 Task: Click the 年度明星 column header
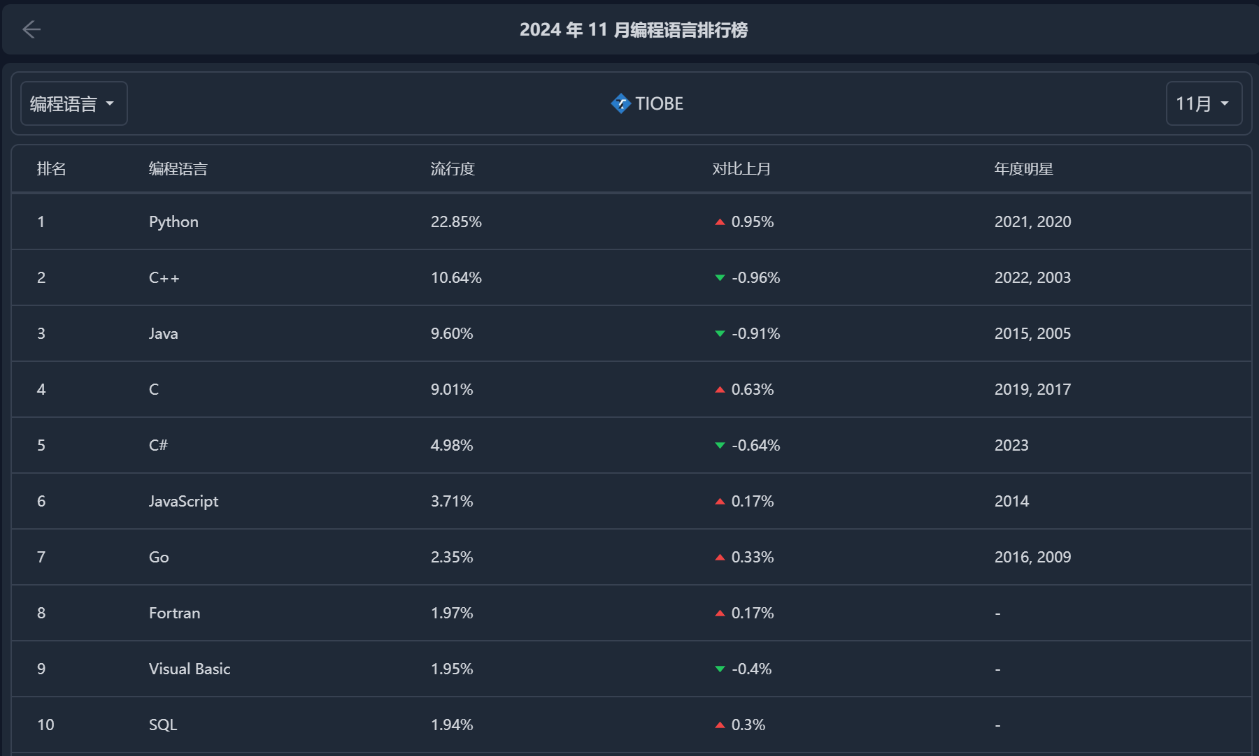pos(1023,169)
